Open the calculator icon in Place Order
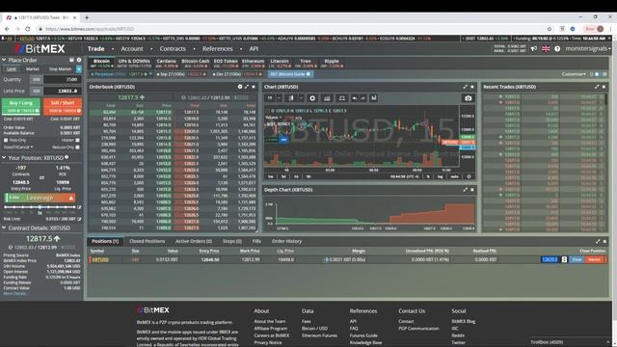This screenshot has width=617, height=347. click(x=71, y=60)
